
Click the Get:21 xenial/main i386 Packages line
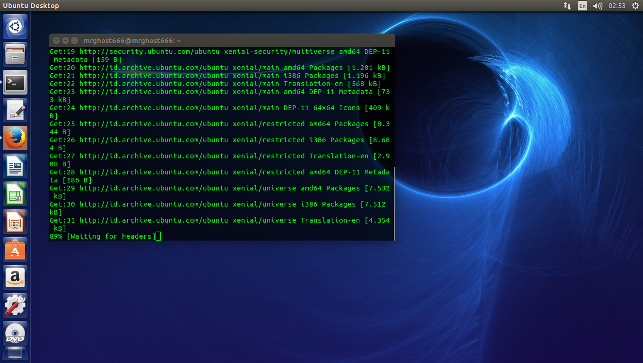tap(217, 76)
